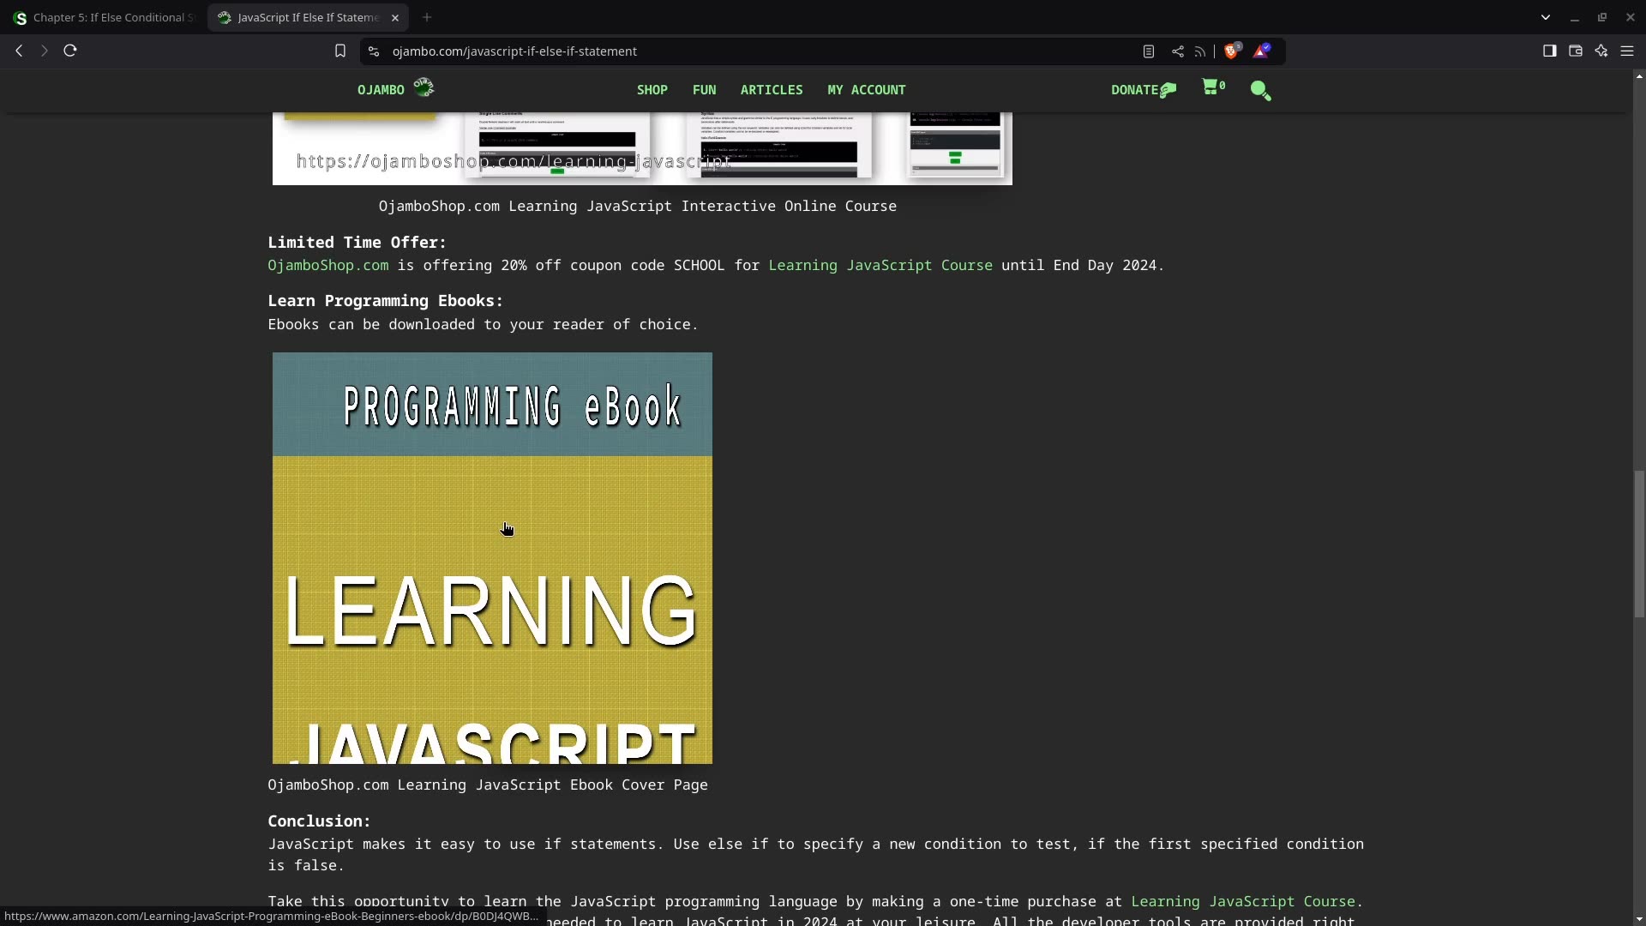Go forward to the next page
Screen dimensions: 1646x926
45,51
